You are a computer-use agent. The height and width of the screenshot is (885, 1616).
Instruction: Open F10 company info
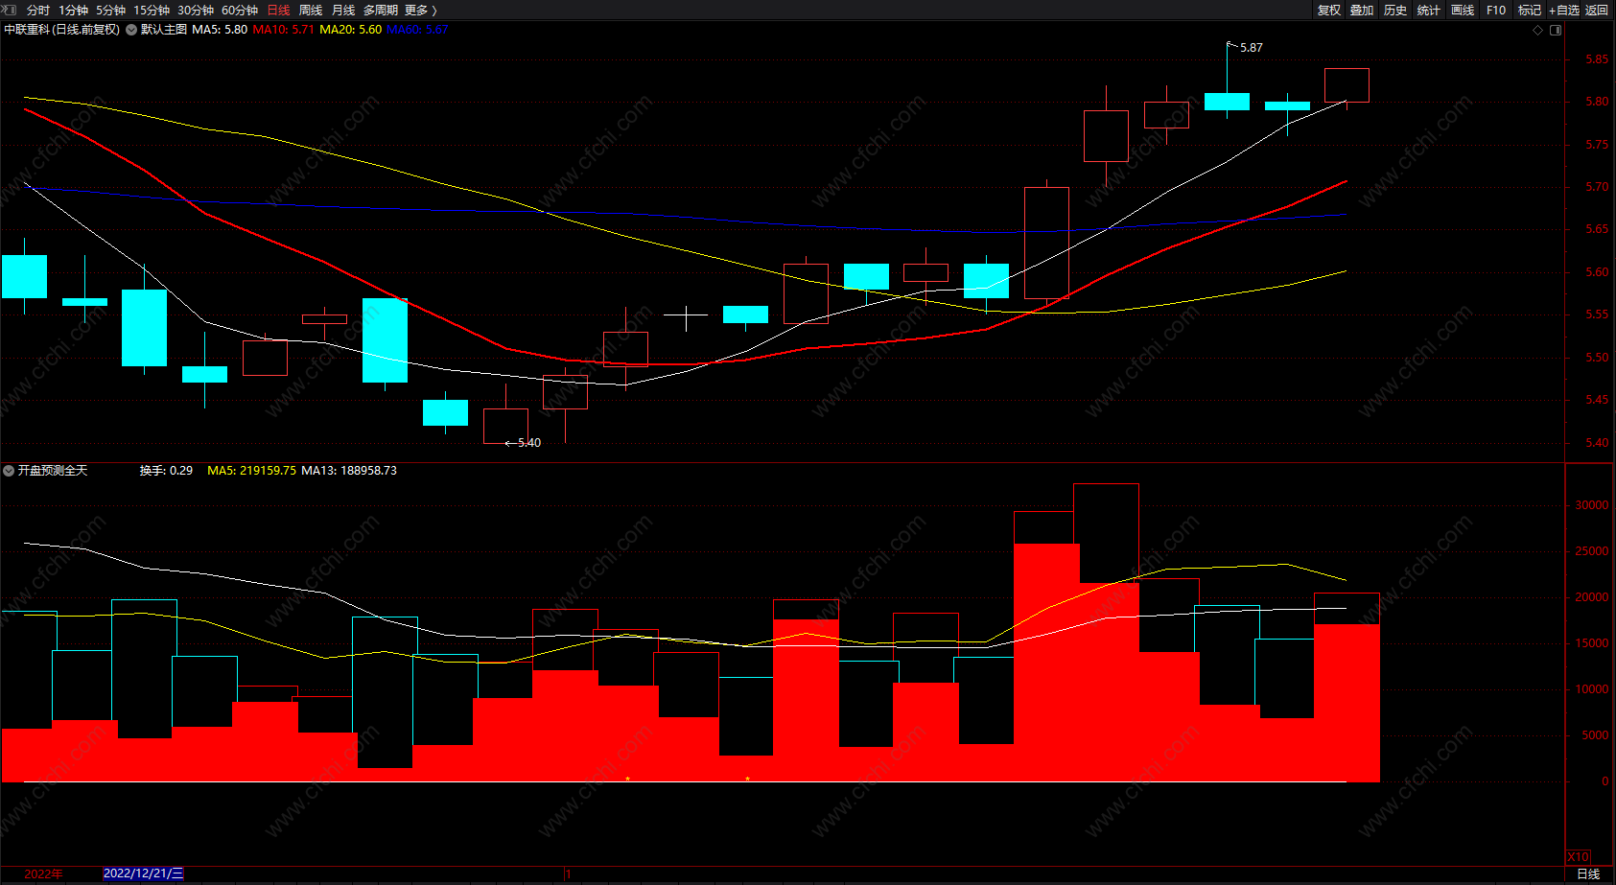coord(1496,10)
